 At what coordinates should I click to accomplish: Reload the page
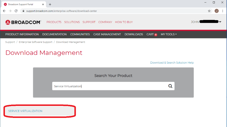(x=17, y=11)
